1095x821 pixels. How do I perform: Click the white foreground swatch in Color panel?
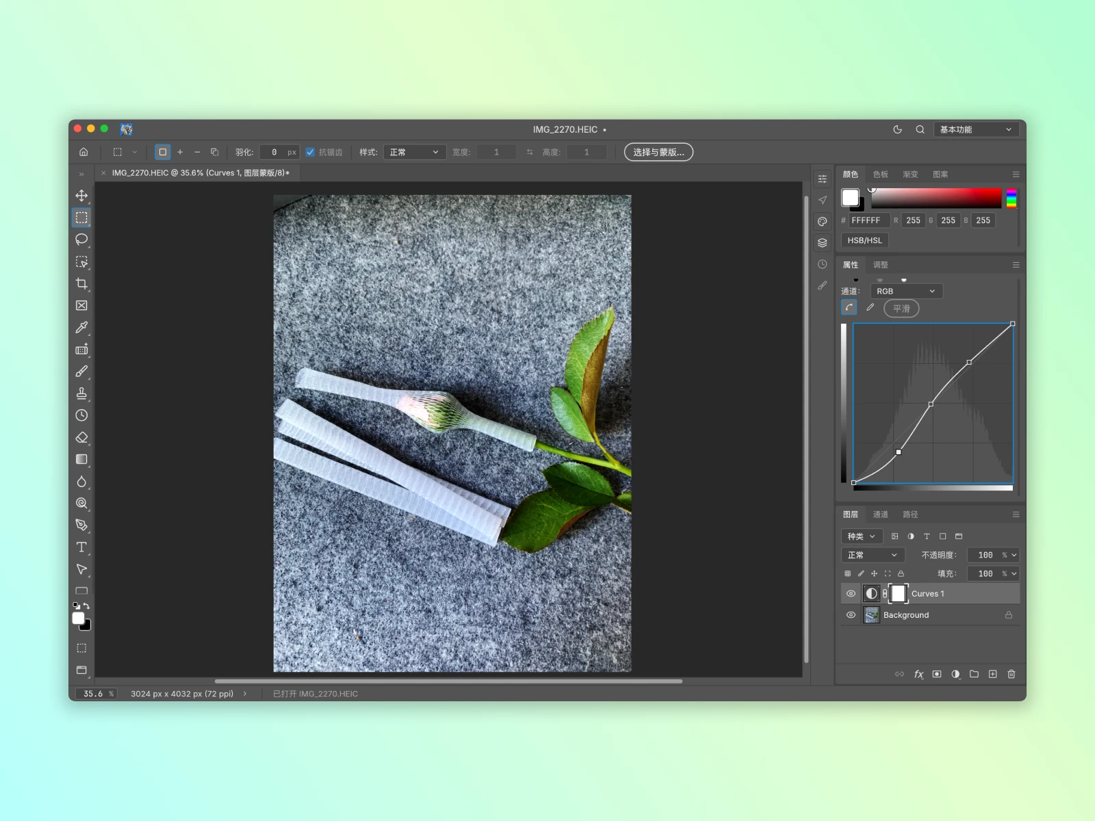(x=850, y=197)
